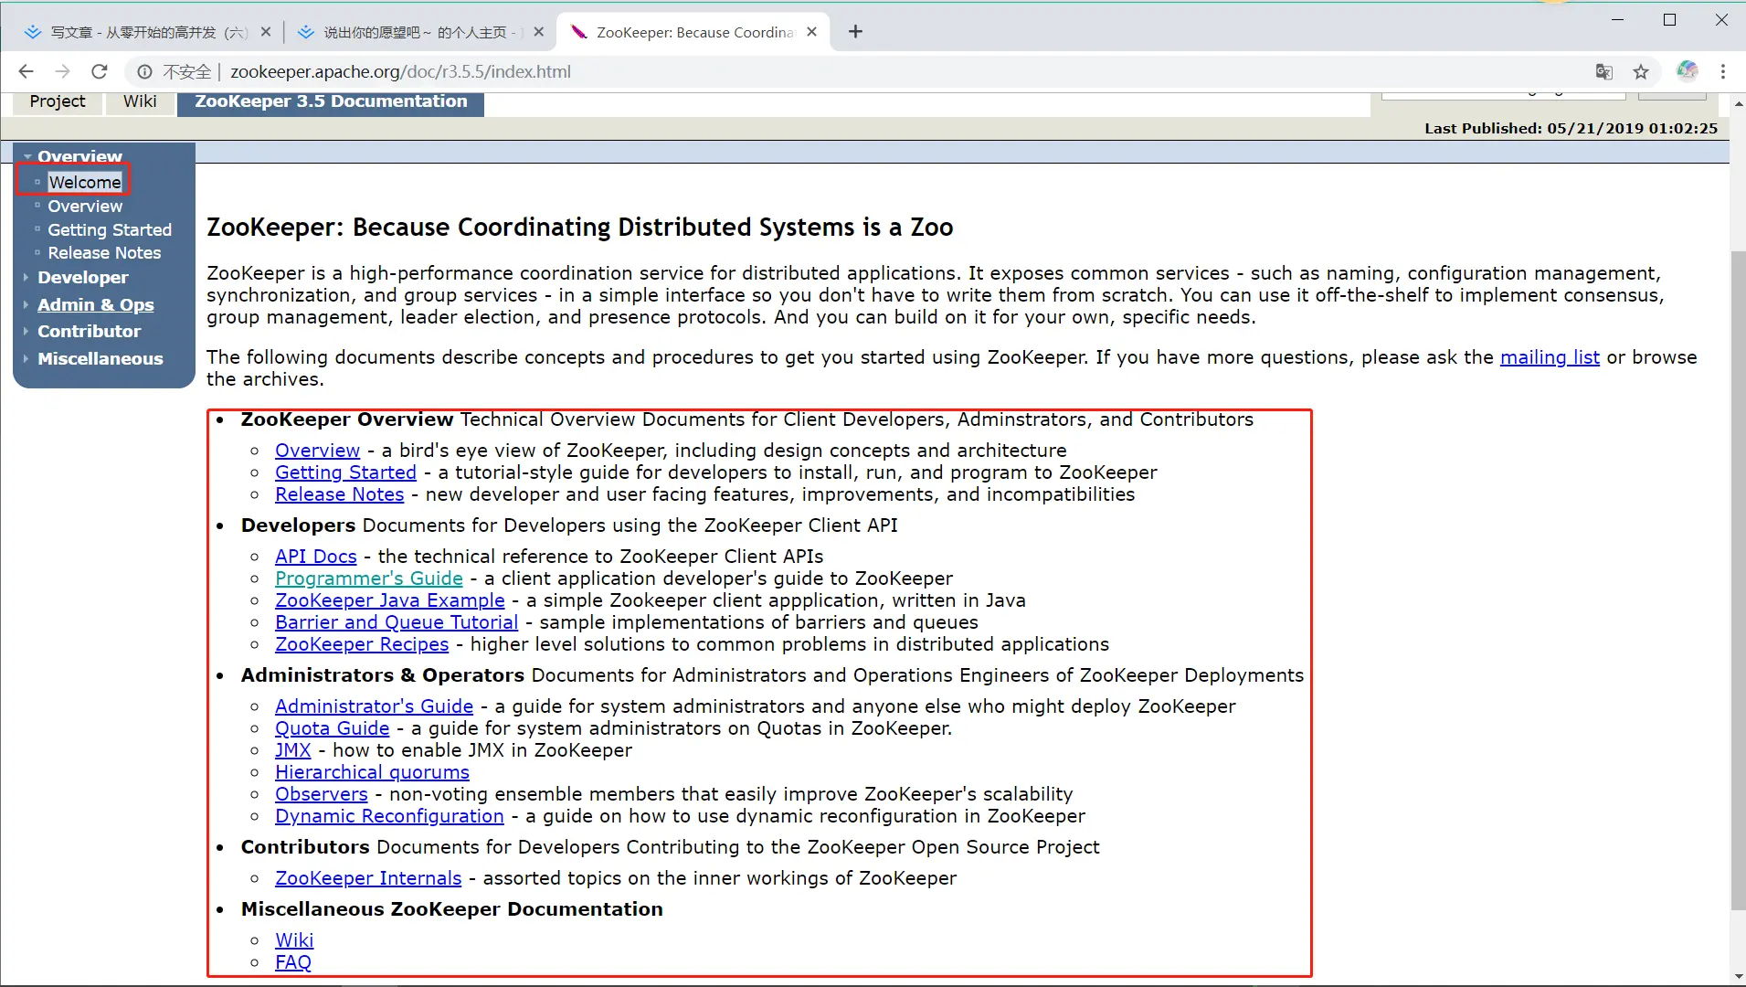
Task: Click the page title heading
Action: point(579,228)
